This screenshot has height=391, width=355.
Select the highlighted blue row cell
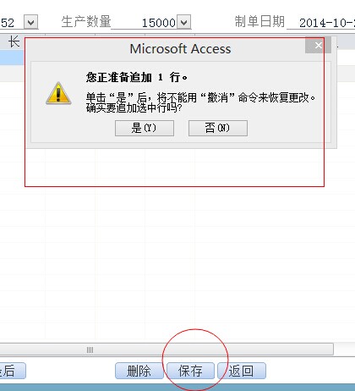coord(12,58)
